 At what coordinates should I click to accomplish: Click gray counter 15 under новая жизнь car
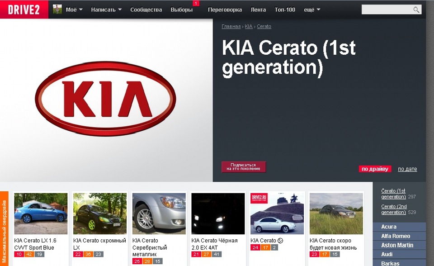tap(335, 254)
